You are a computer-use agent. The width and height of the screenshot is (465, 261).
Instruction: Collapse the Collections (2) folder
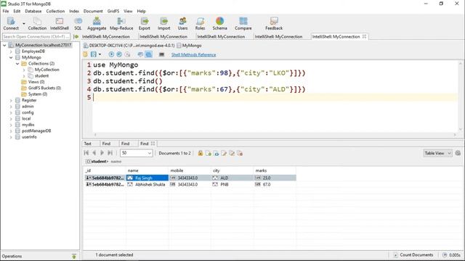tap(17, 64)
